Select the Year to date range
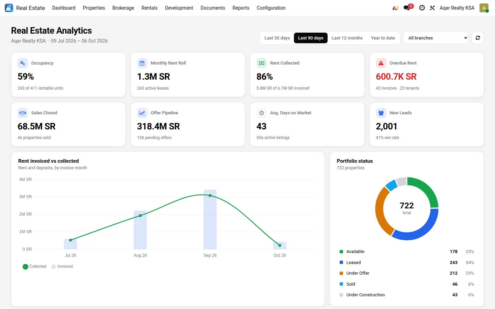 pos(383,38)
